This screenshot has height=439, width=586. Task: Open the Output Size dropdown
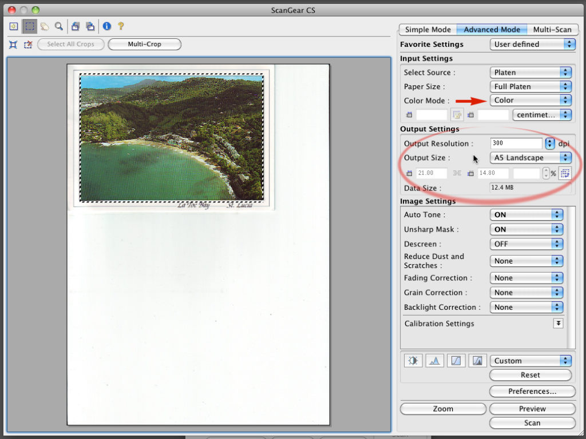(530, 158)
